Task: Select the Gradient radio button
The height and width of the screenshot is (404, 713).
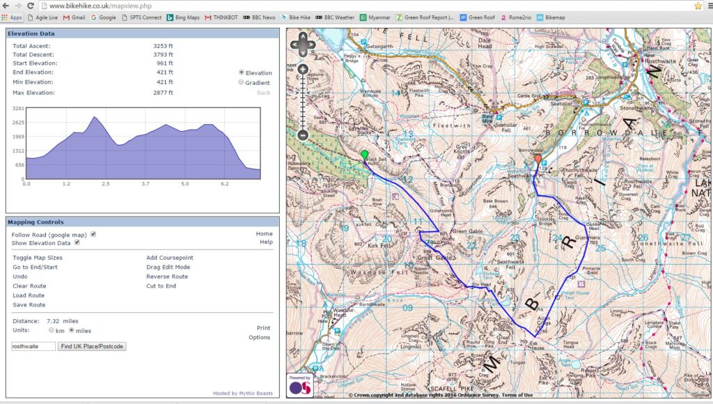Action: pyautogui.click(x=241, y=82)
